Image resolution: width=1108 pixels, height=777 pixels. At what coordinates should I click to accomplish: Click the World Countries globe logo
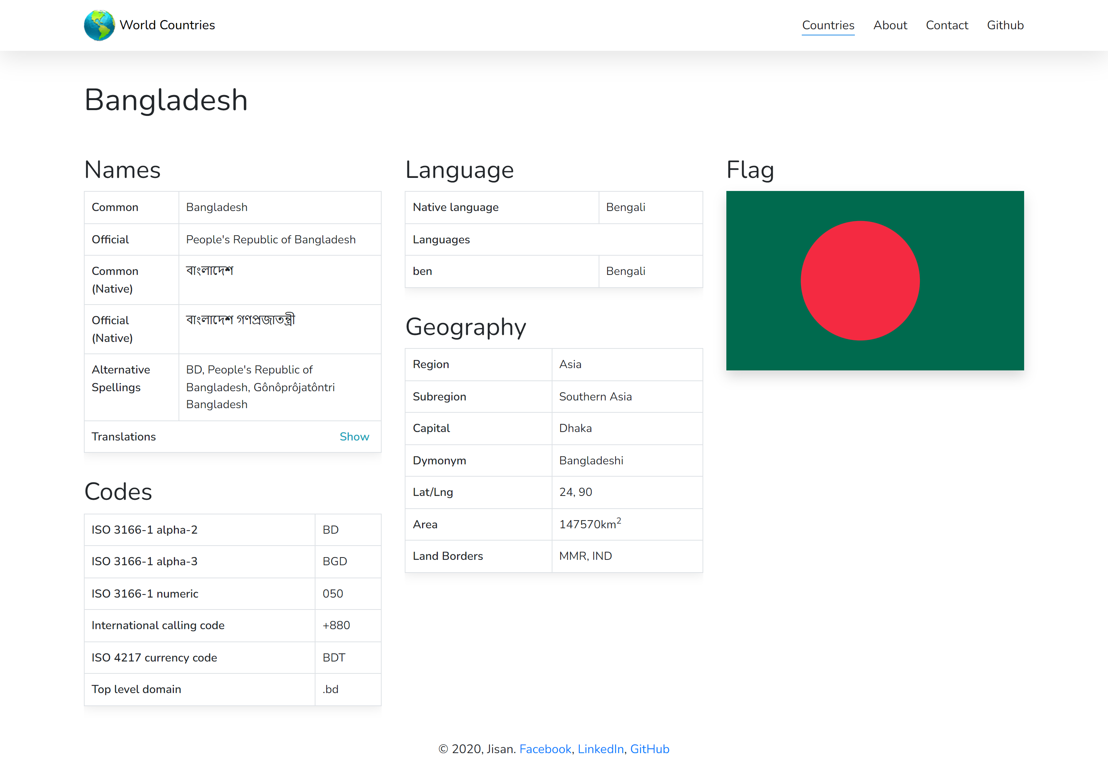pos(99,25)
